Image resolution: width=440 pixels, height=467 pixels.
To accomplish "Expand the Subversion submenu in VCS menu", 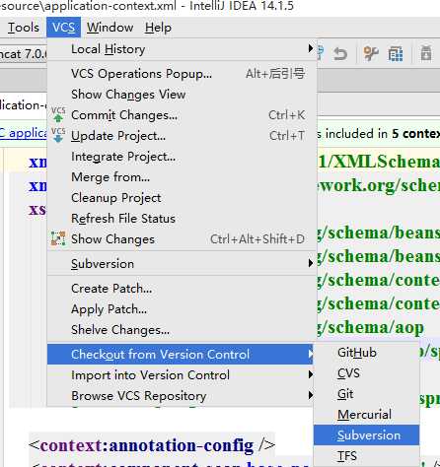I will [181, 263].
